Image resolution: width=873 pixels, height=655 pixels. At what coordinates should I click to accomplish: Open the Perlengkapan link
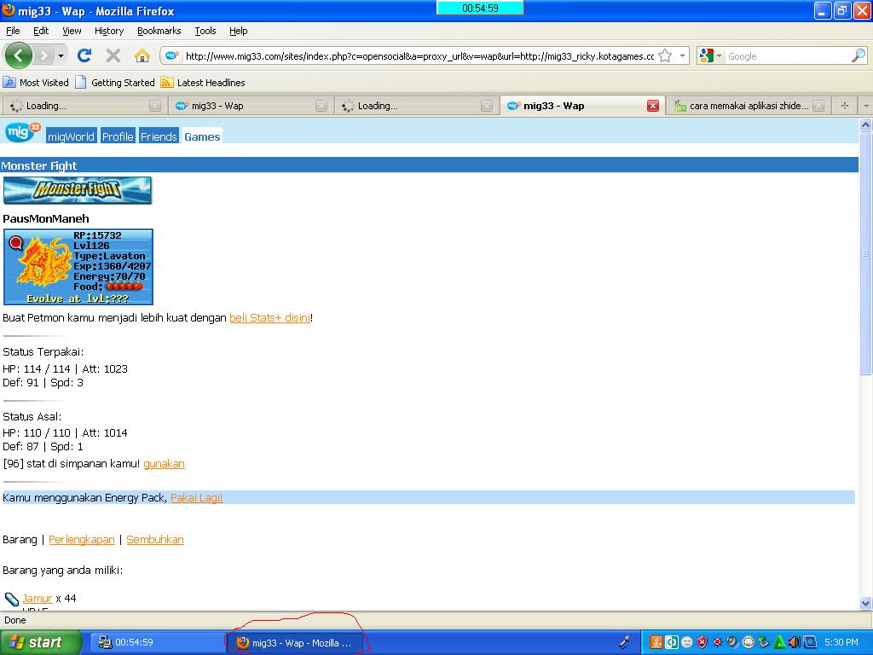pos(81,540)
